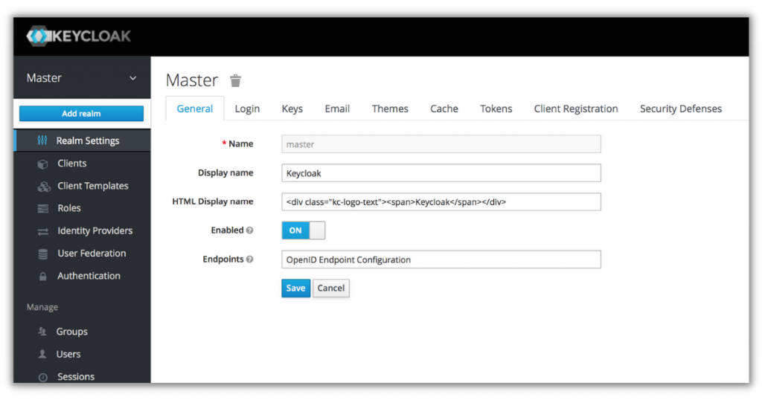Click the Authentication lock icon
This screenshot has height=400, width=762.
click(43, 277)
